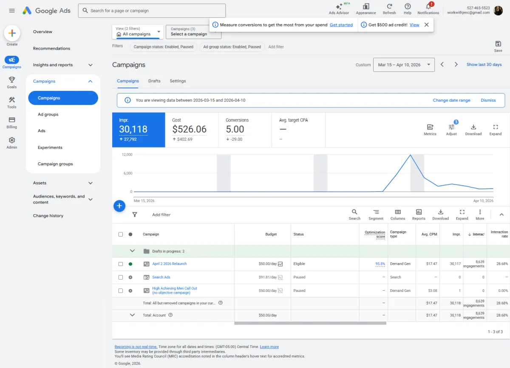This screenshot has height=368, width=510.
Task: Expand Insights and reports section
Action: [x=90, y=65]
